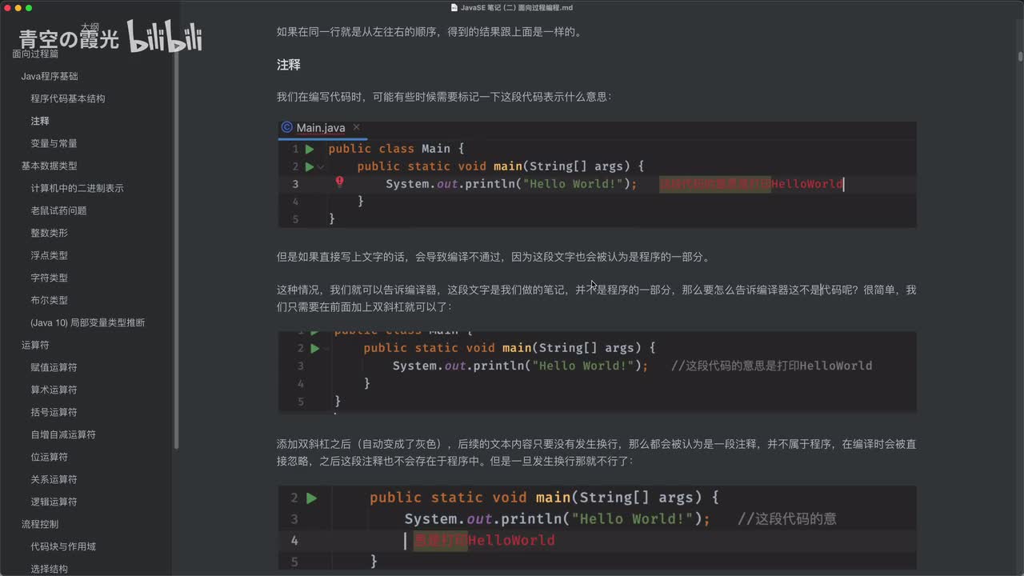Image resolution: width=1024 pixels, height=576 pixels.
Task: Open 程序代码基本结构 in the outline
Action: pyautogui.click(x=68, y=98)
